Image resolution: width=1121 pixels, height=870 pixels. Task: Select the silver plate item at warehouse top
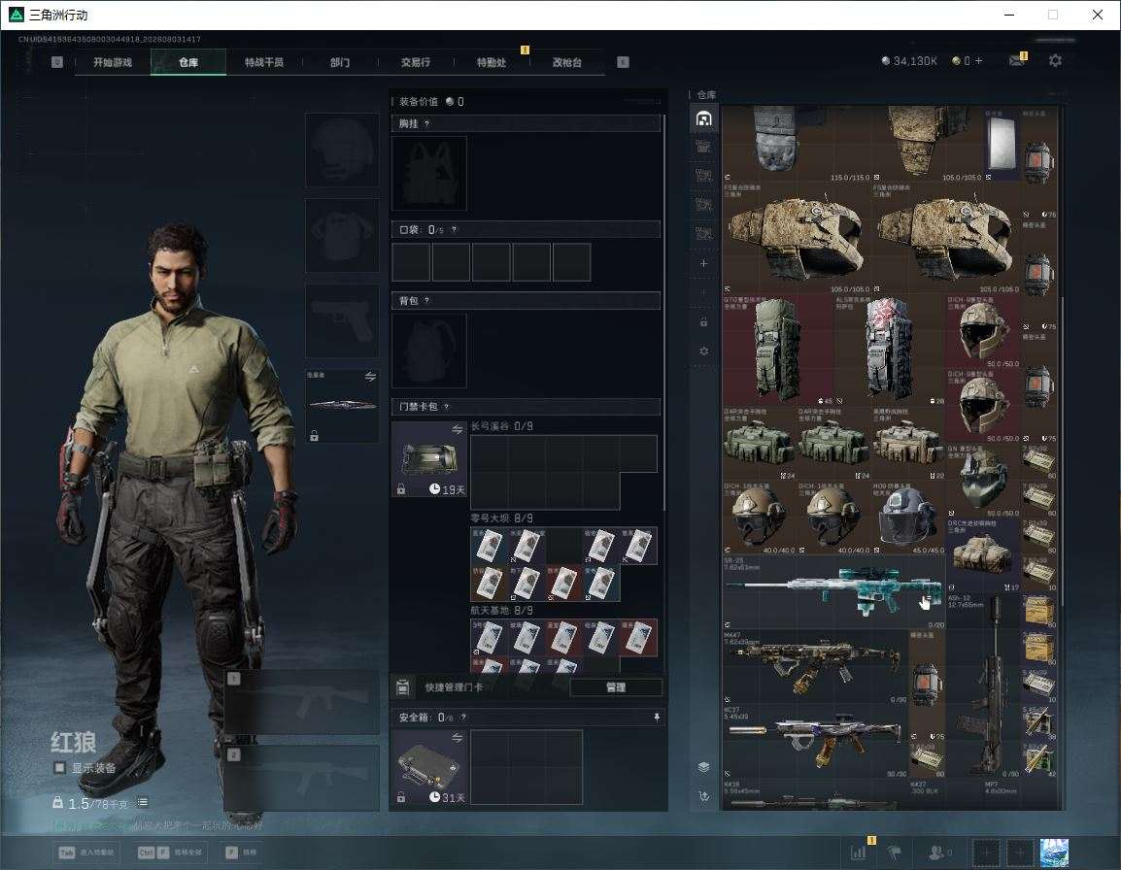click(x=1001, y=145)
